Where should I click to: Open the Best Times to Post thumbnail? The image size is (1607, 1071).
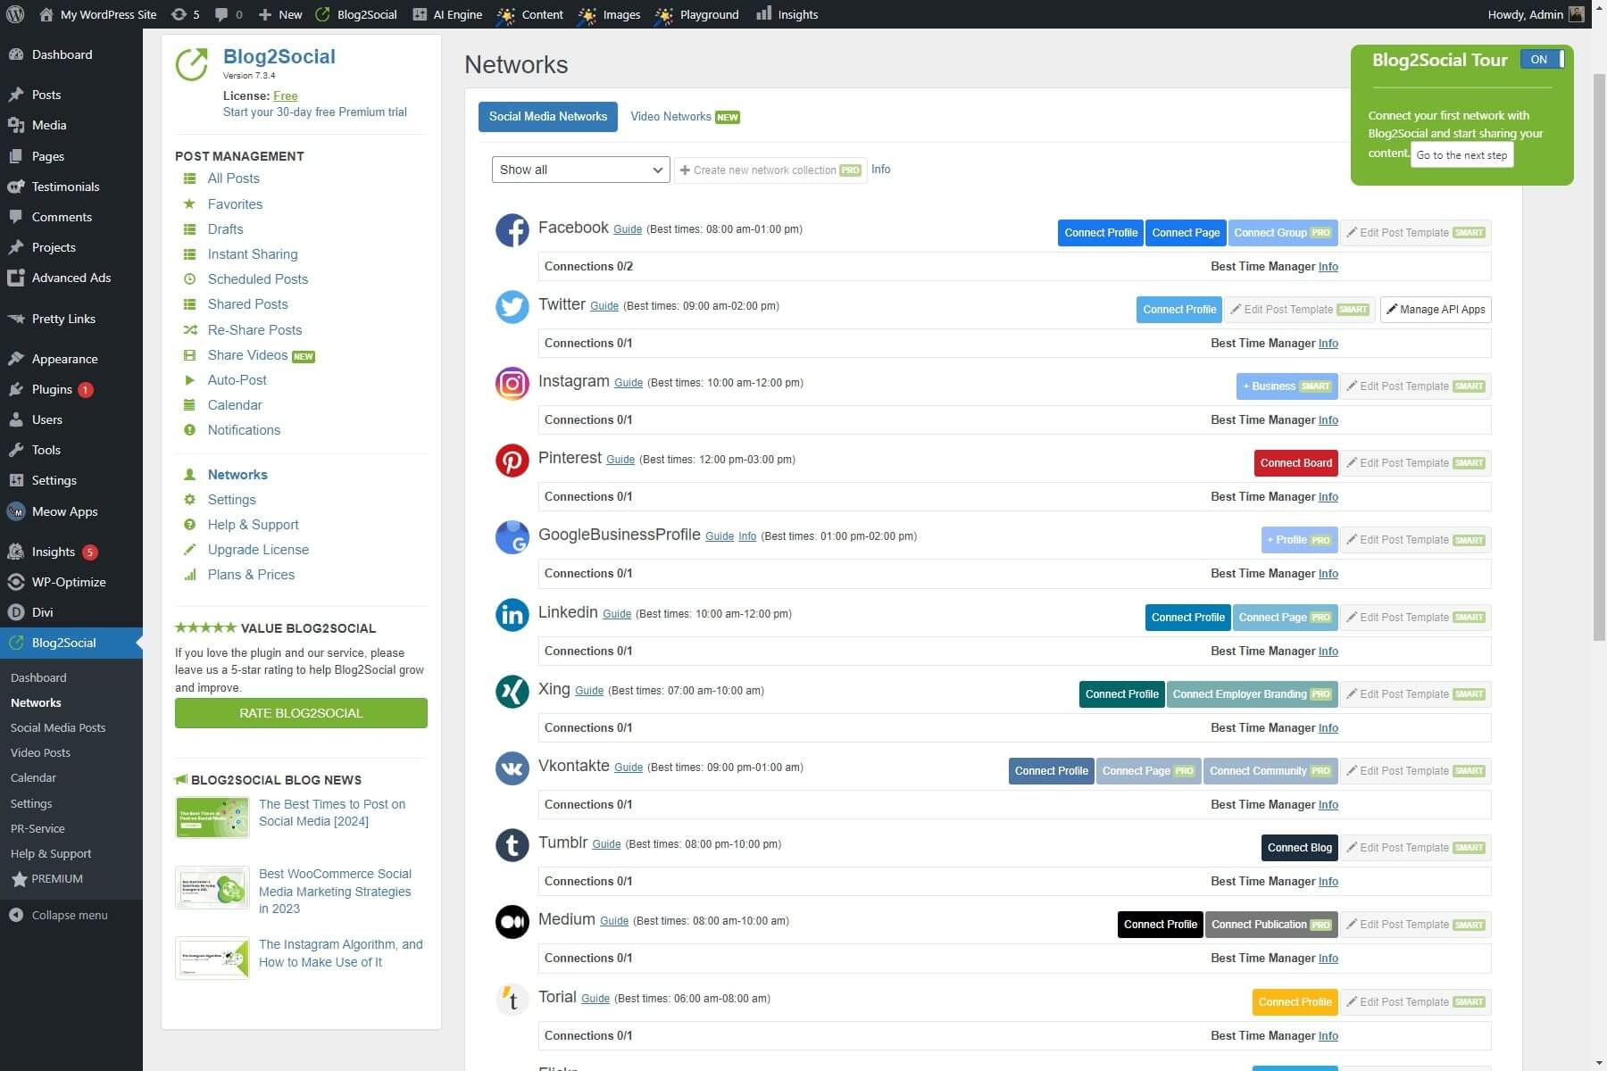pos(212,818)
